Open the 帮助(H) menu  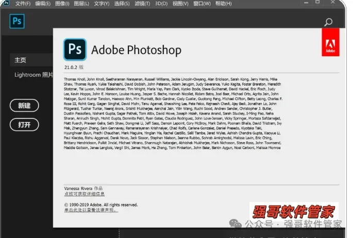pos(223,4)
